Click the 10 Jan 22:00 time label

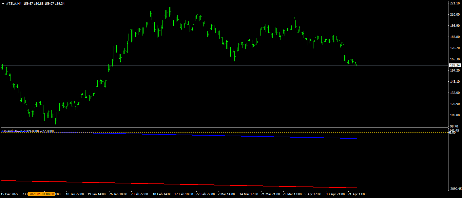(75, 194)
